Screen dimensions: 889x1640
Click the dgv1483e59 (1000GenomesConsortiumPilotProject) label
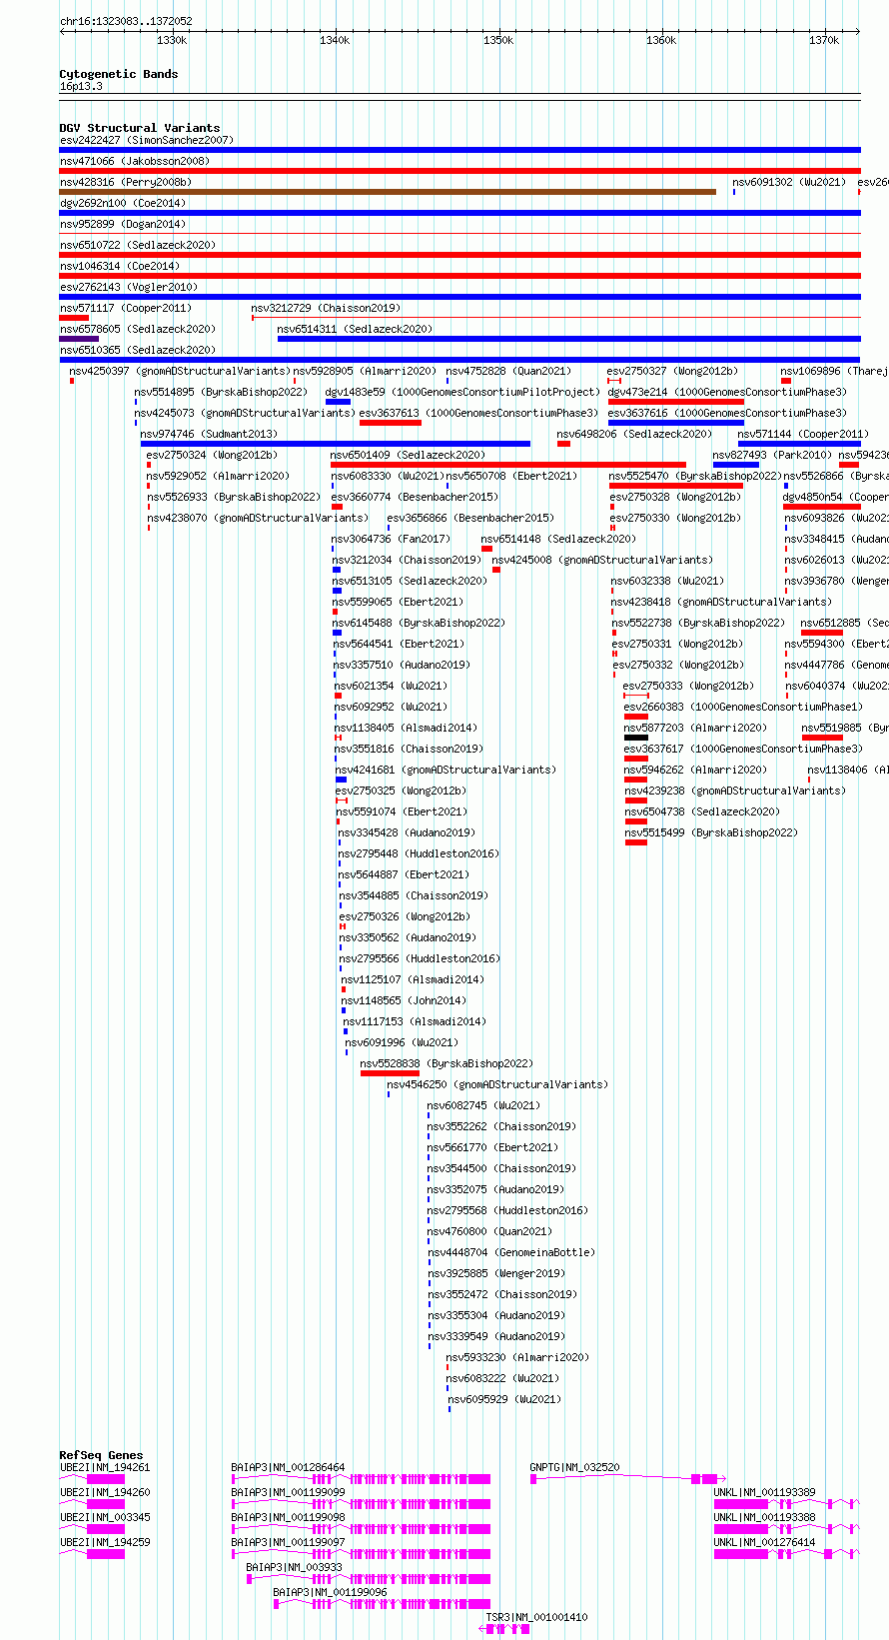pos(462,392)
